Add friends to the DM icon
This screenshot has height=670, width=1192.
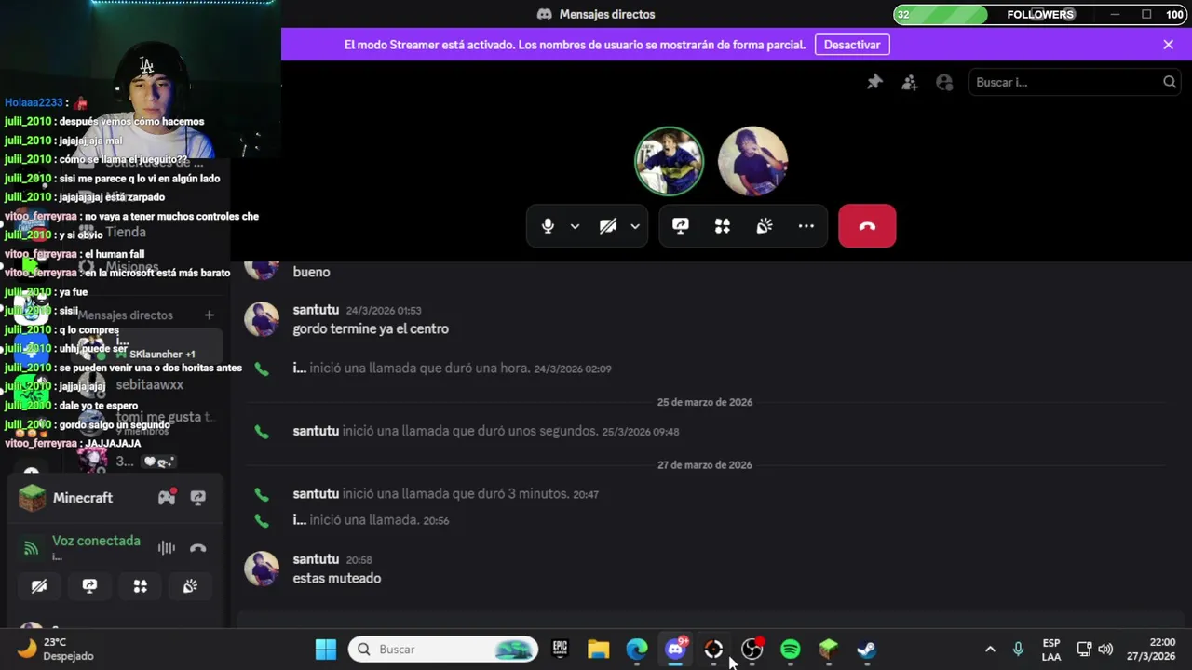(x=910, y=83)
